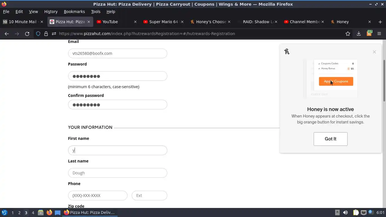Open a new browser tab

(x=380, y=22)
